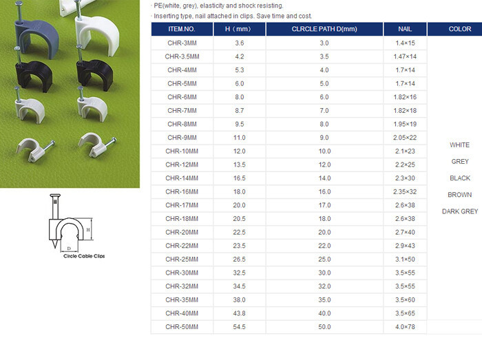Select the CHR-10MM item row label
Viewport: 482px width, 338px height.
(182, 151)
